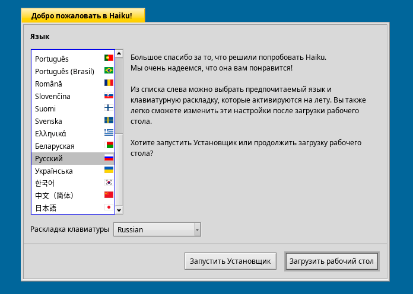
Task: Click the Russian flag icon
Action: tap(109, 158)
